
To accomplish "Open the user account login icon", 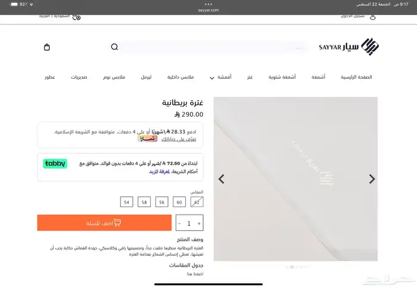I will click(x=372, y=17).
